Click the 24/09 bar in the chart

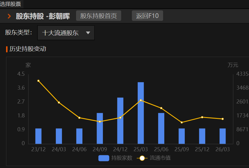(100, 128)
